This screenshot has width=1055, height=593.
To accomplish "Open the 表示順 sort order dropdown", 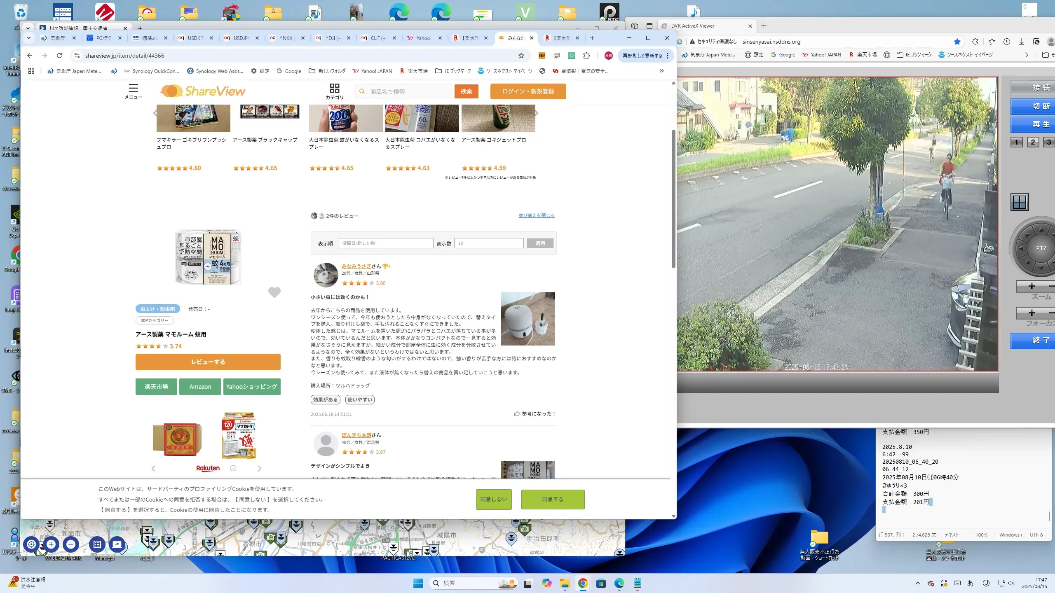I will click(x=385, y=243).
